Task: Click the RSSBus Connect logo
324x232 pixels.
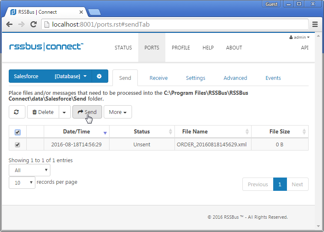Action: 46,47
